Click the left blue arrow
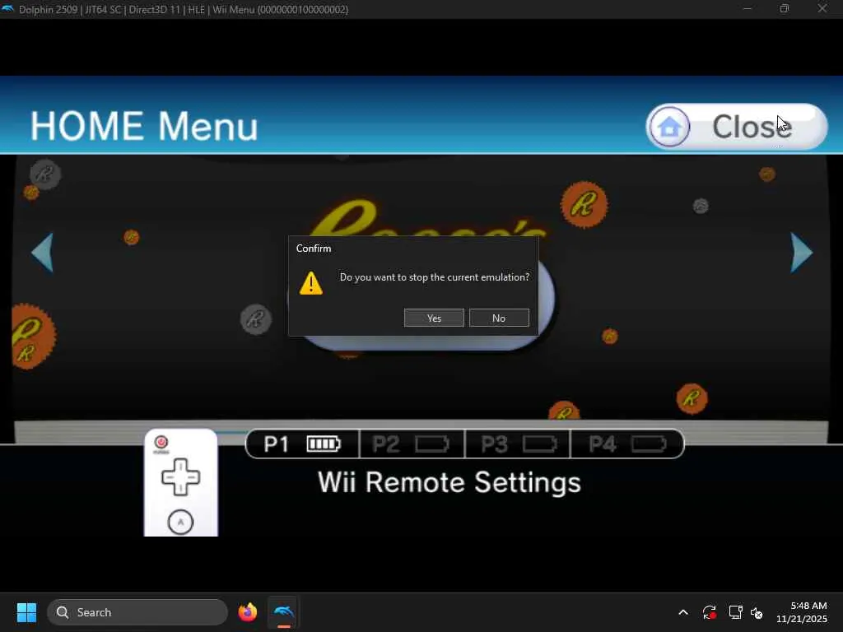 click(43, 252)
